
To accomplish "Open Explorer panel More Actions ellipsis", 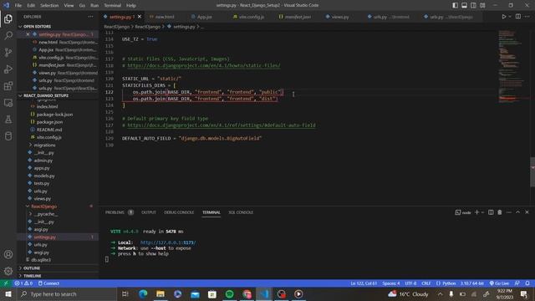I will coord(90,17).
